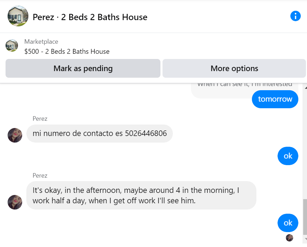Click the scrollbar down arrow in the chat
This screenshot has height=247, width=307.
click(305, 239)
